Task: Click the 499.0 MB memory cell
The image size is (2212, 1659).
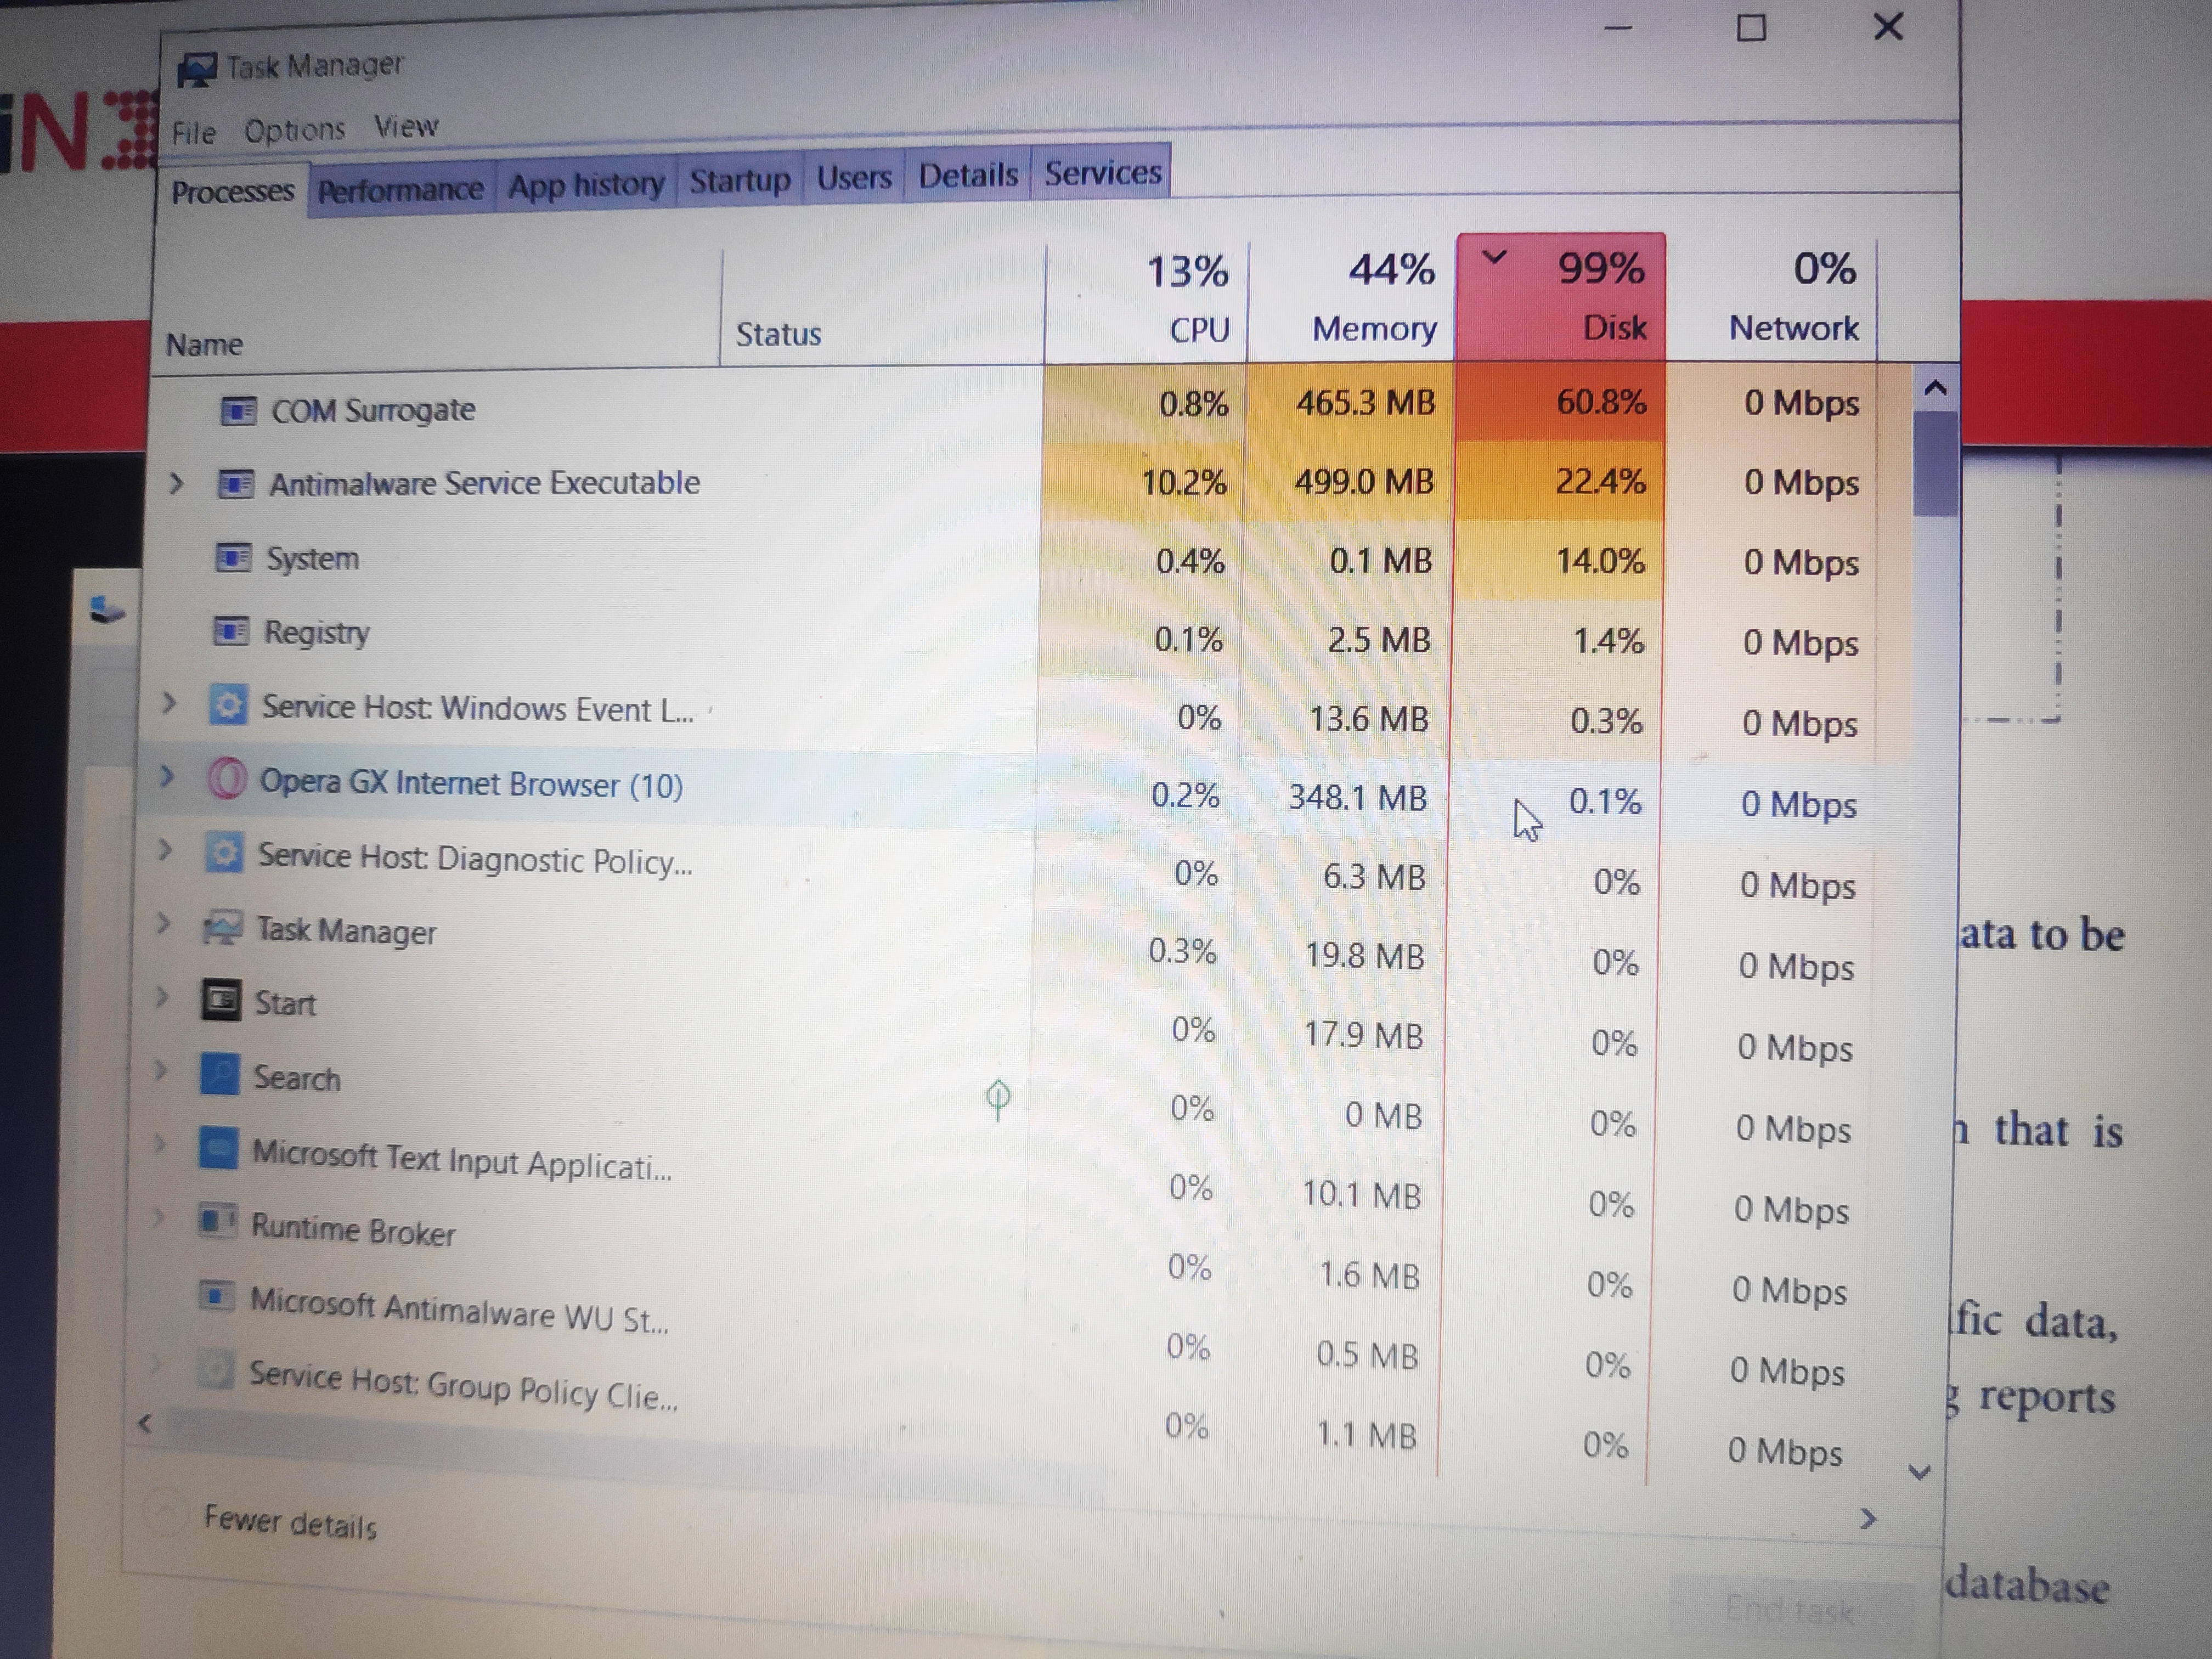Action: 1349,482
